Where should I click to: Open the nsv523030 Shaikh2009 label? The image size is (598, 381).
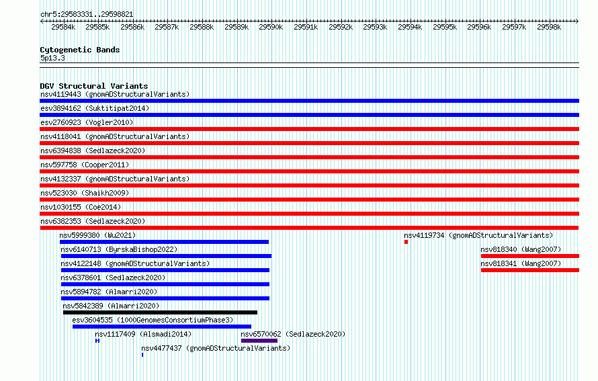[x=85, y=193]
